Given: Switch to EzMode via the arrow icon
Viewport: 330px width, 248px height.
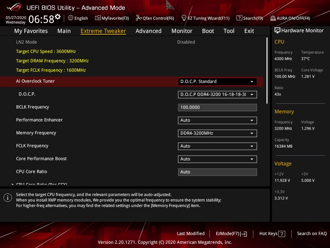Looking at the screenshot, I should [244, 234].
